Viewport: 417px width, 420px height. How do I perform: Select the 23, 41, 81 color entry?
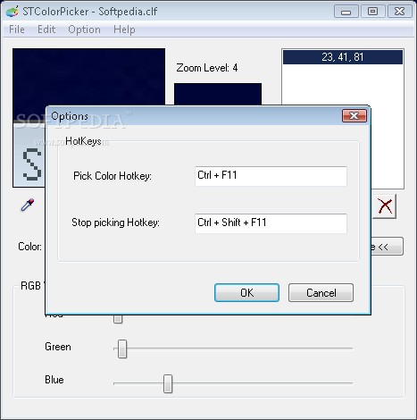click(x=343, y=57)
